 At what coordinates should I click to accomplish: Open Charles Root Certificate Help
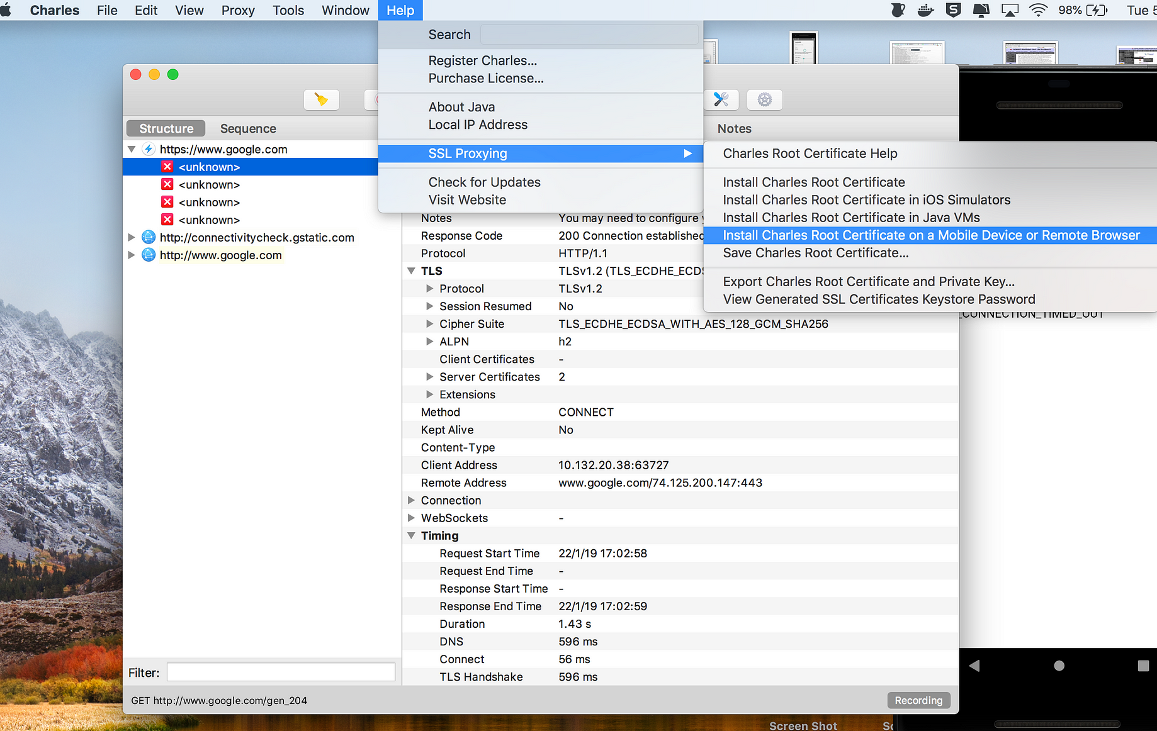[930, 153]
